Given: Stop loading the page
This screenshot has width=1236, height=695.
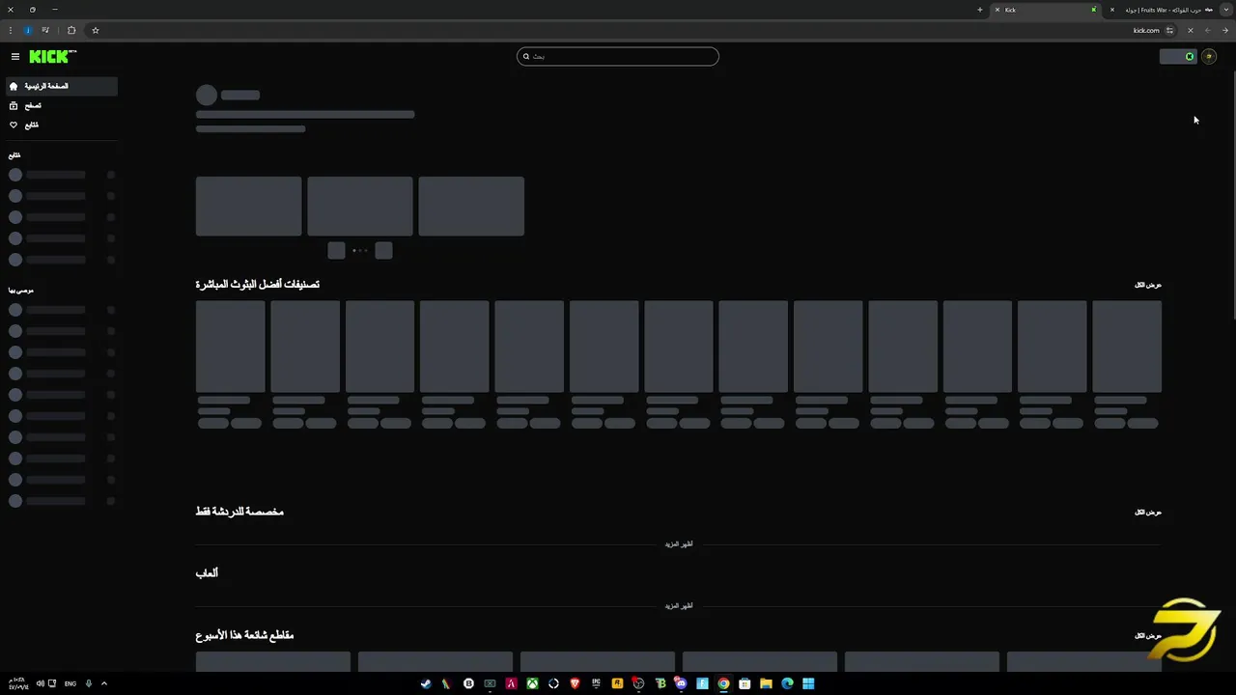Looking at the screenshot, I should coord(1190,30).
